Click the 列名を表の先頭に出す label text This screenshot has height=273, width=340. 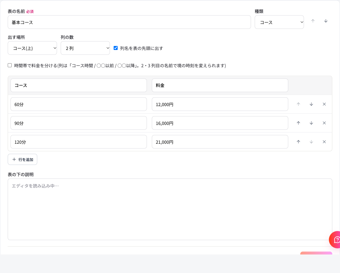141,48
